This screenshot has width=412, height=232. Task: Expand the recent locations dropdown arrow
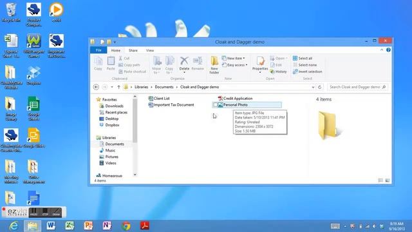[x=112, y=87]
